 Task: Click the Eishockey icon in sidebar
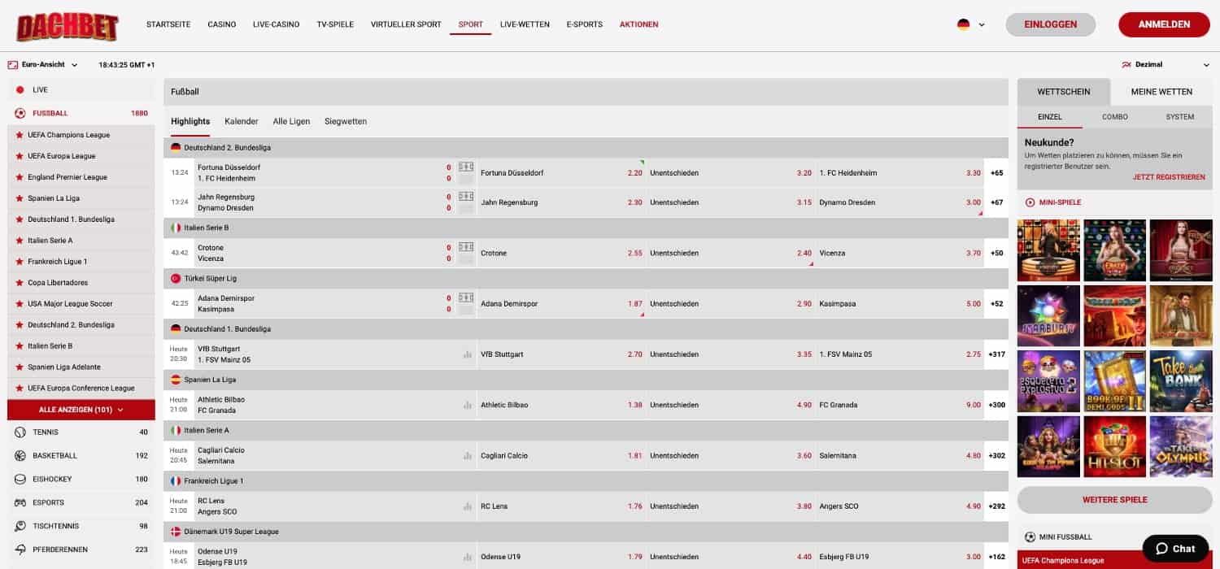(20, 480)
